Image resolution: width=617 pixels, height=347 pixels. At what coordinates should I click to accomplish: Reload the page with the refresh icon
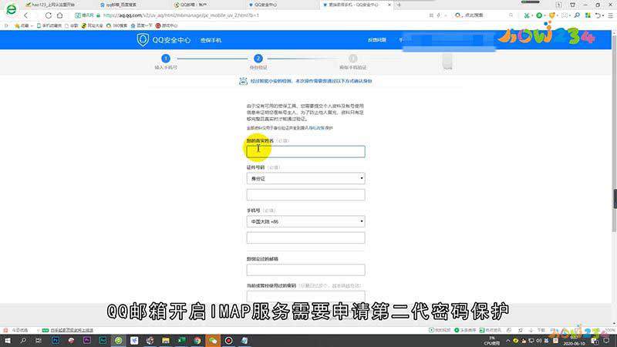click(x=48, y=15)
